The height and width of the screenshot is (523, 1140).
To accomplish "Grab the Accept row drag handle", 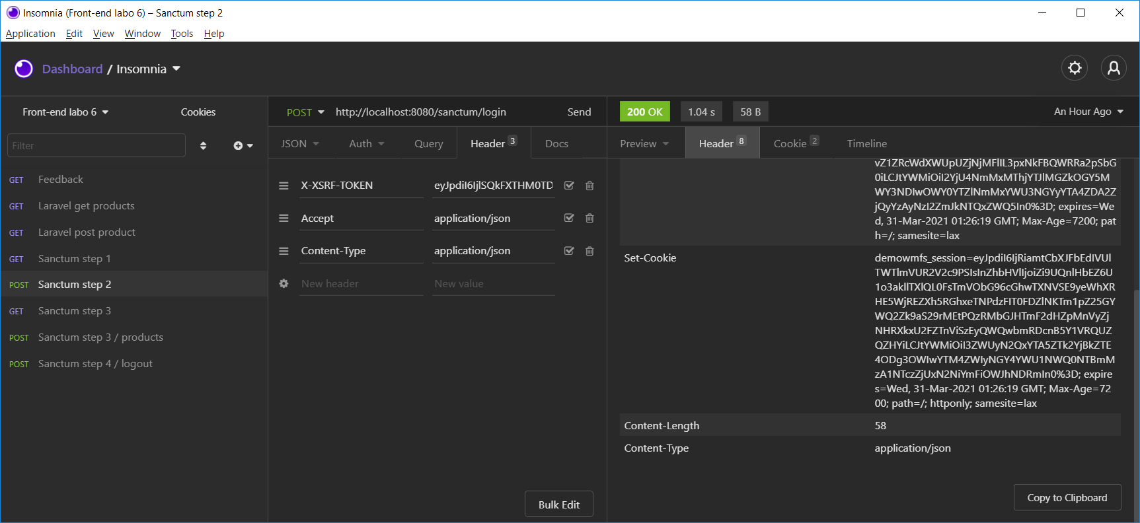I will coord(284,218).
